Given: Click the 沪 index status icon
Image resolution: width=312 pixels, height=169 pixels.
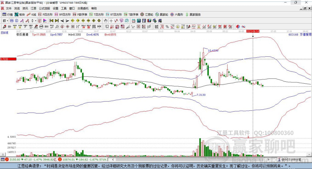Looking at the screenshot, I should pos(7,160).
